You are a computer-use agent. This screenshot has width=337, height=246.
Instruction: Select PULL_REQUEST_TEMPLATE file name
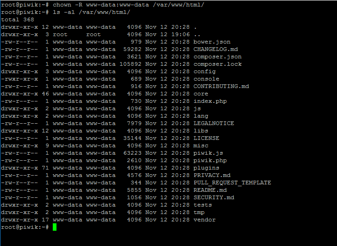coord(232,183)
